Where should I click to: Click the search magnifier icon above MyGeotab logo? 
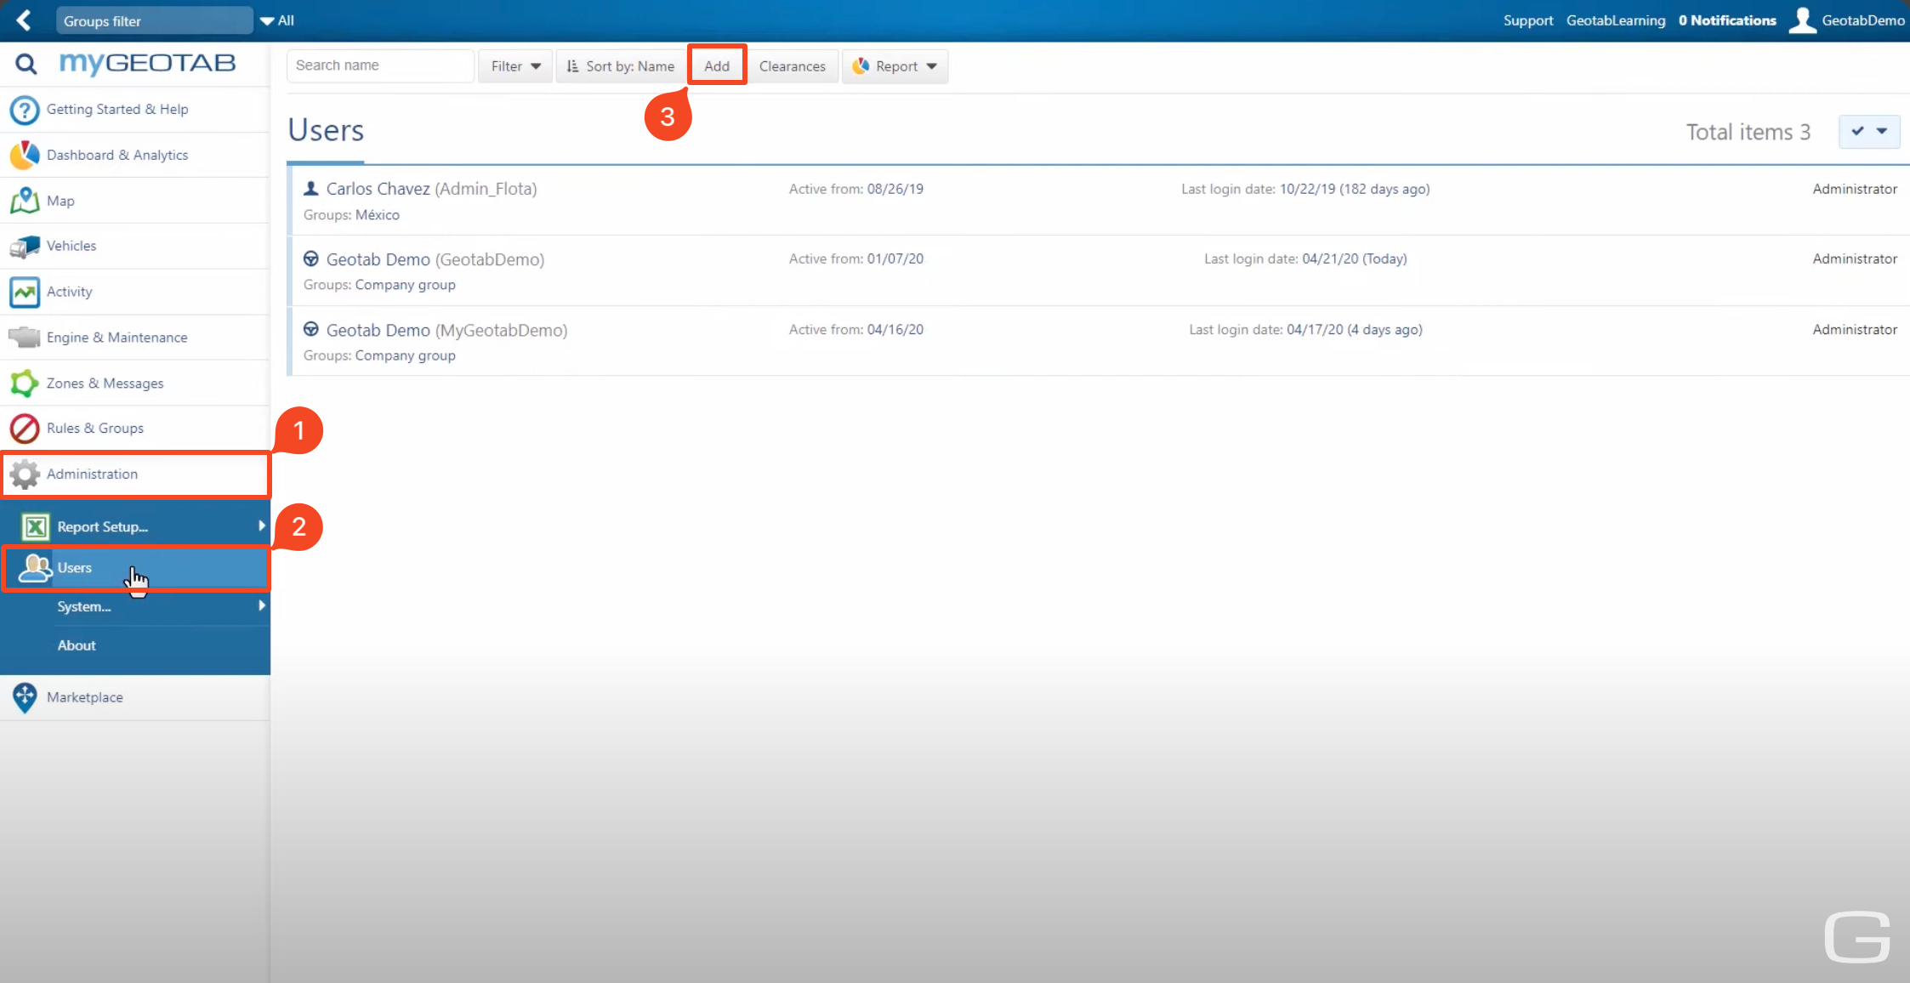coord(26,64)
